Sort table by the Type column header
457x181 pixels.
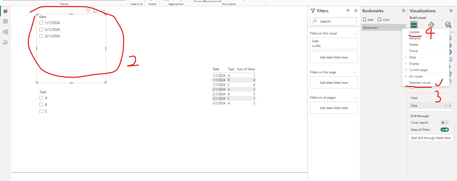231,69
